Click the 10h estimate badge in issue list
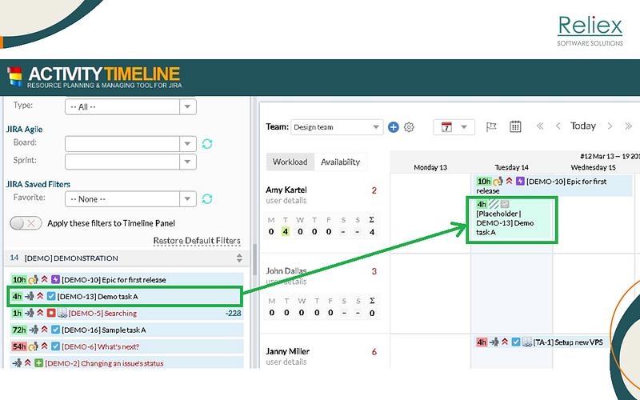This screenshot has height=400, width=640. pyautogui.click(x=18, y=279)
